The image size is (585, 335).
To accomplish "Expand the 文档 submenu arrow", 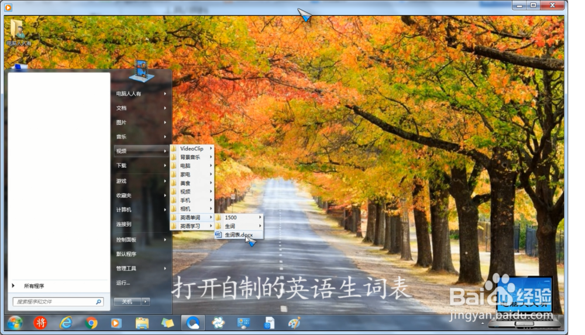I will [x=165, y=108].
